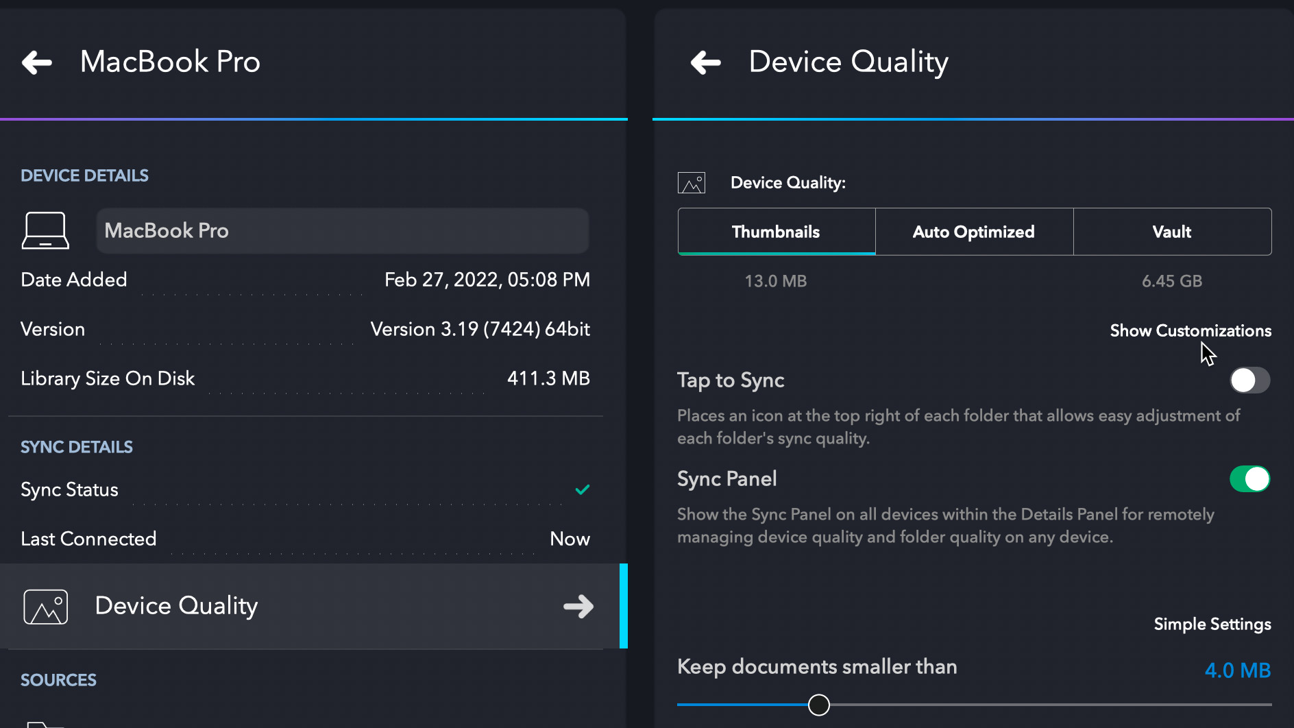Click the 13.0 MB size under Thumbnails
Viewport: 1294px width, 728px height.
coord(776,281)
